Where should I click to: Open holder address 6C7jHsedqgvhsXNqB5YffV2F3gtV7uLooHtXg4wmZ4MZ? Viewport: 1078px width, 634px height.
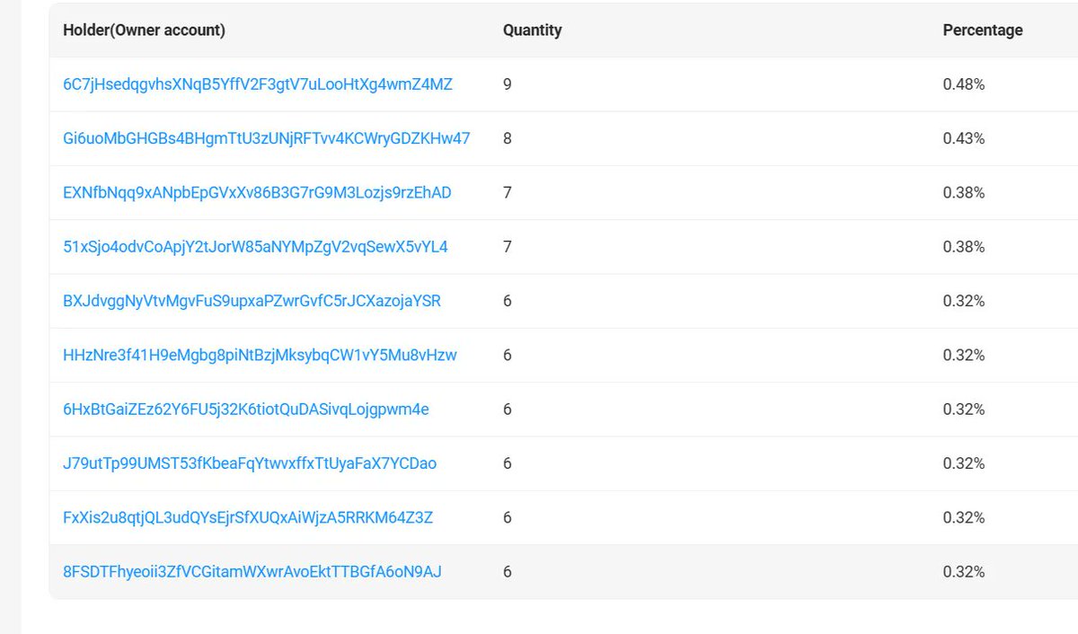pos(258,84)
